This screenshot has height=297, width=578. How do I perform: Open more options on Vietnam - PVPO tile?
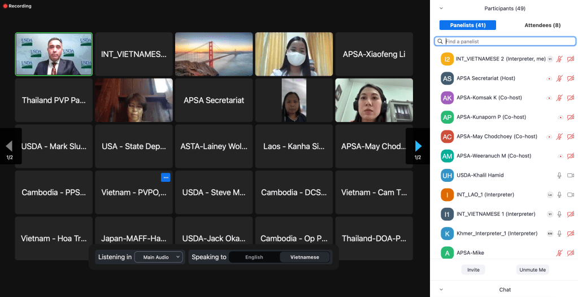pos(166,177)
